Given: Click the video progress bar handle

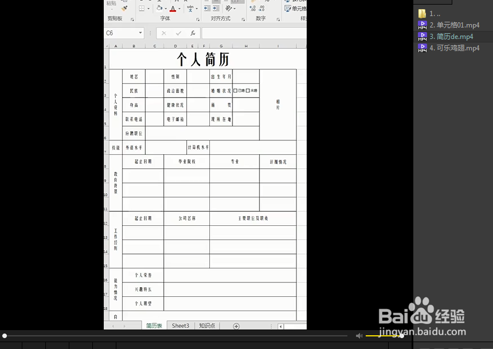Looking at the screenshot, I should (x=5, y=336).
